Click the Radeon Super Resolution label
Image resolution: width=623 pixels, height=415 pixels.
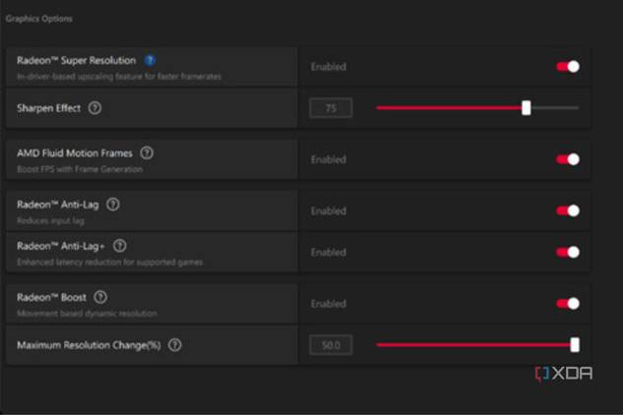(77, 60)
